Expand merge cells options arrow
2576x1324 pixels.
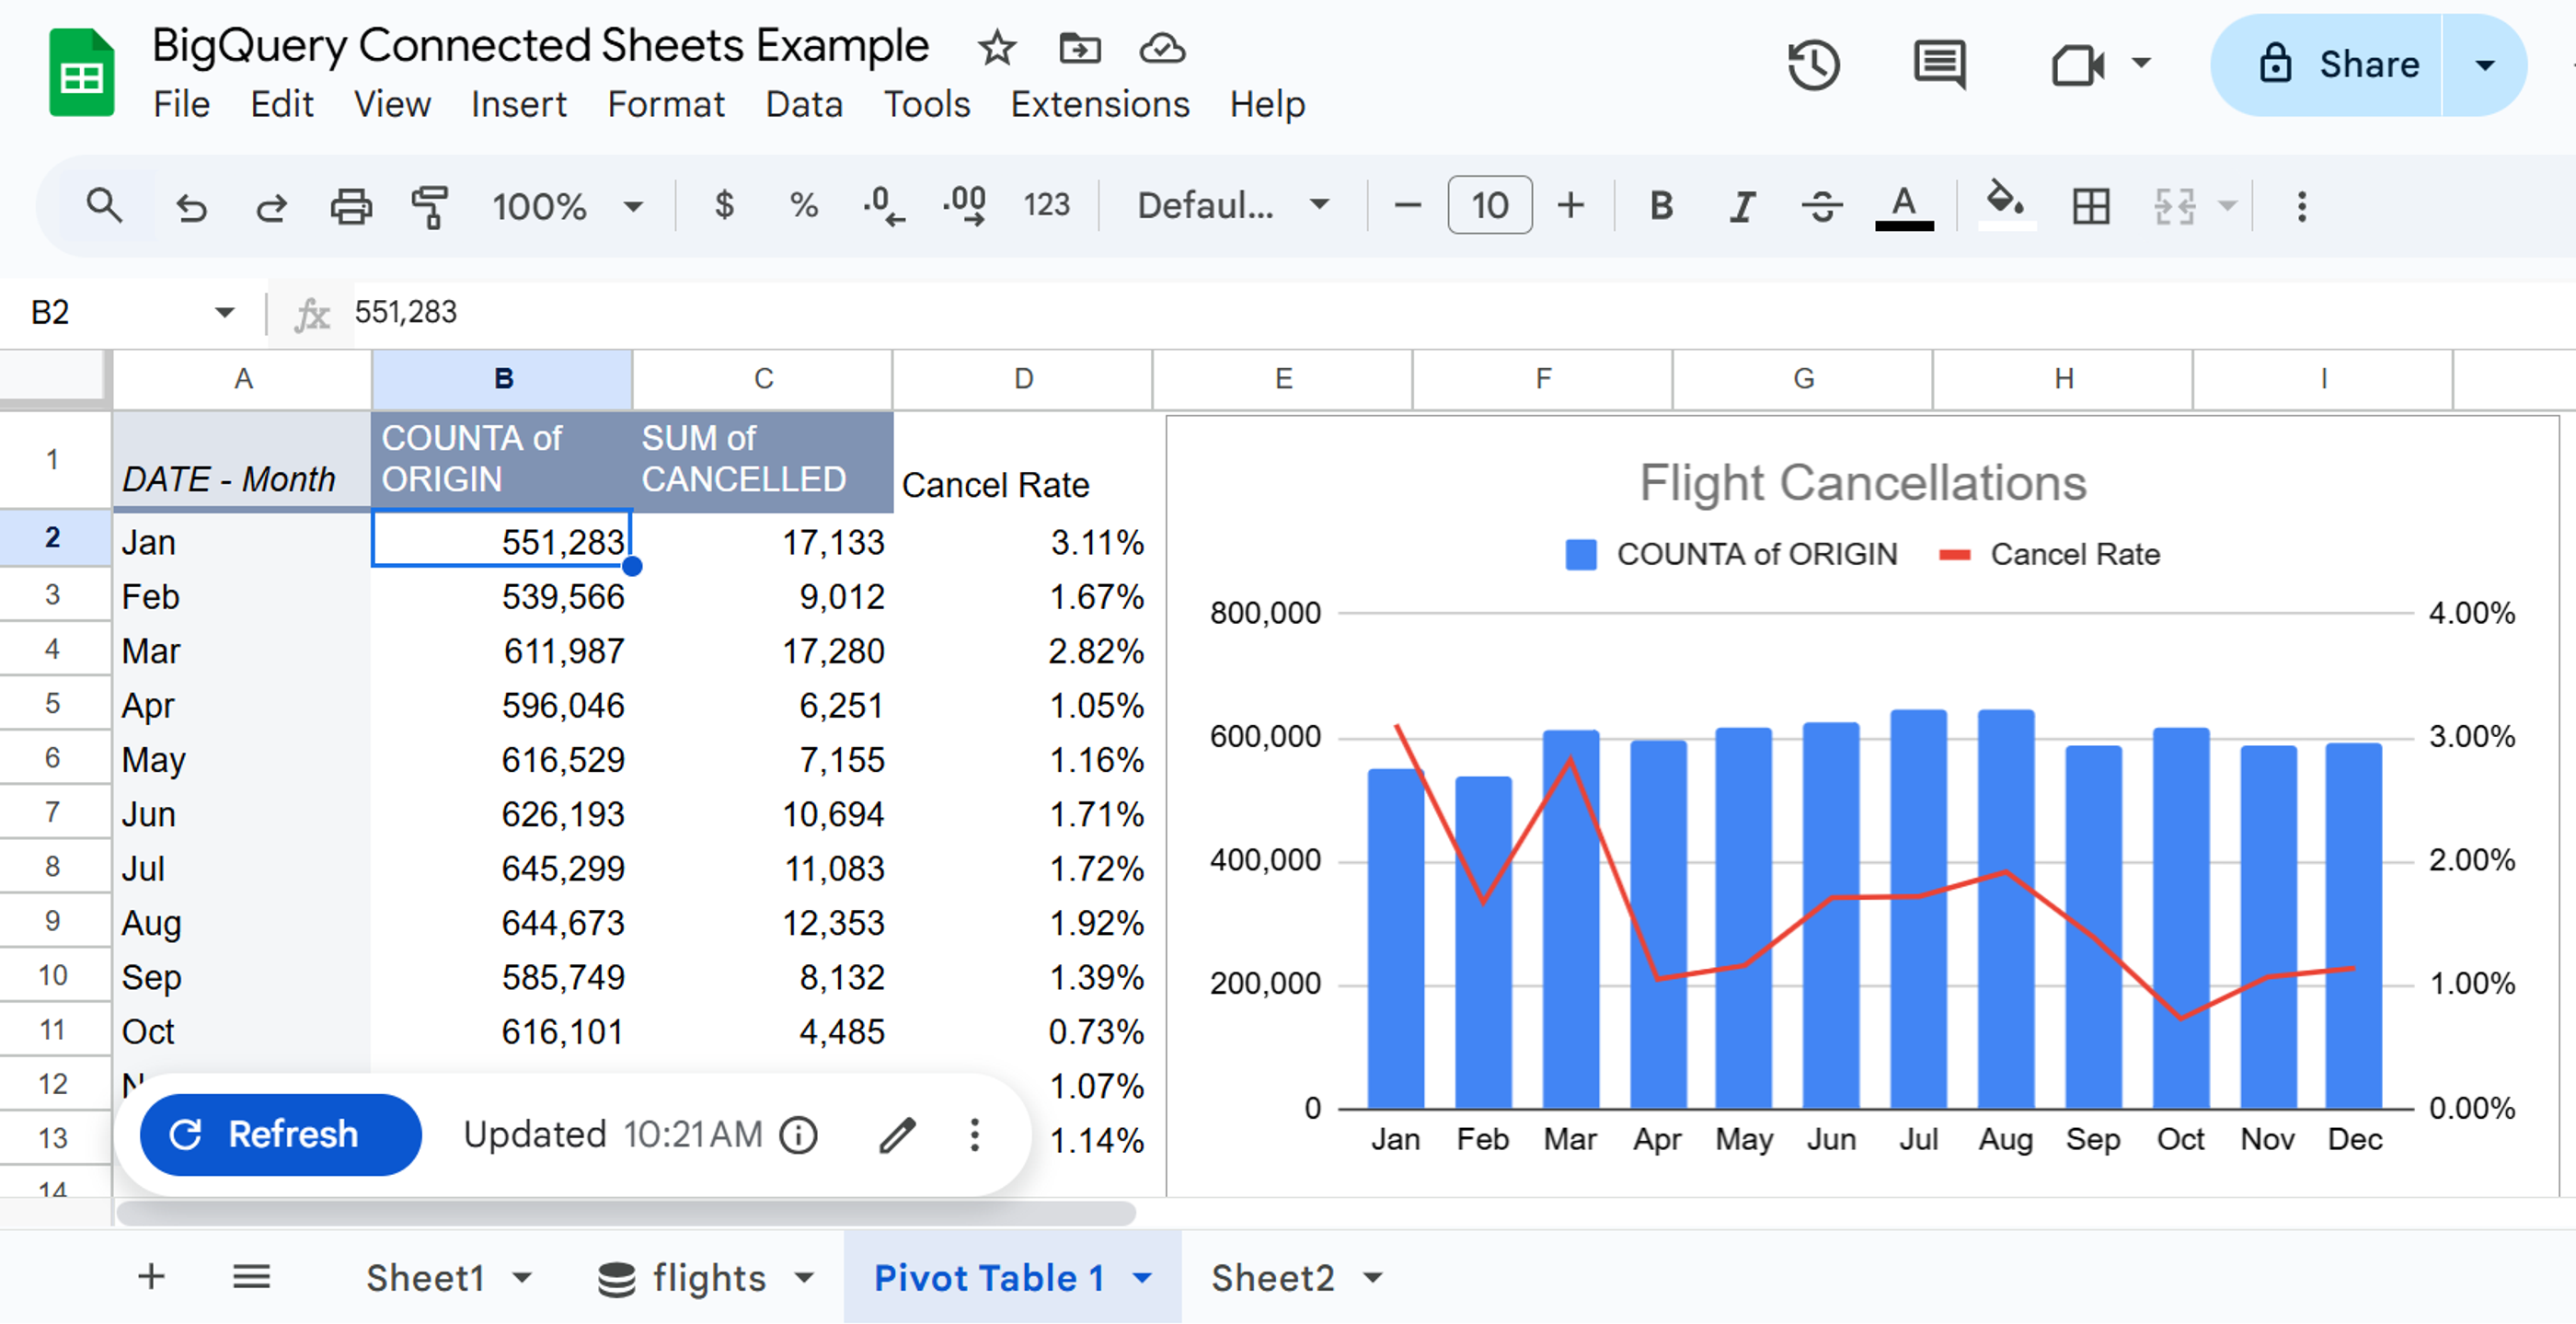tap(2226, 206)
